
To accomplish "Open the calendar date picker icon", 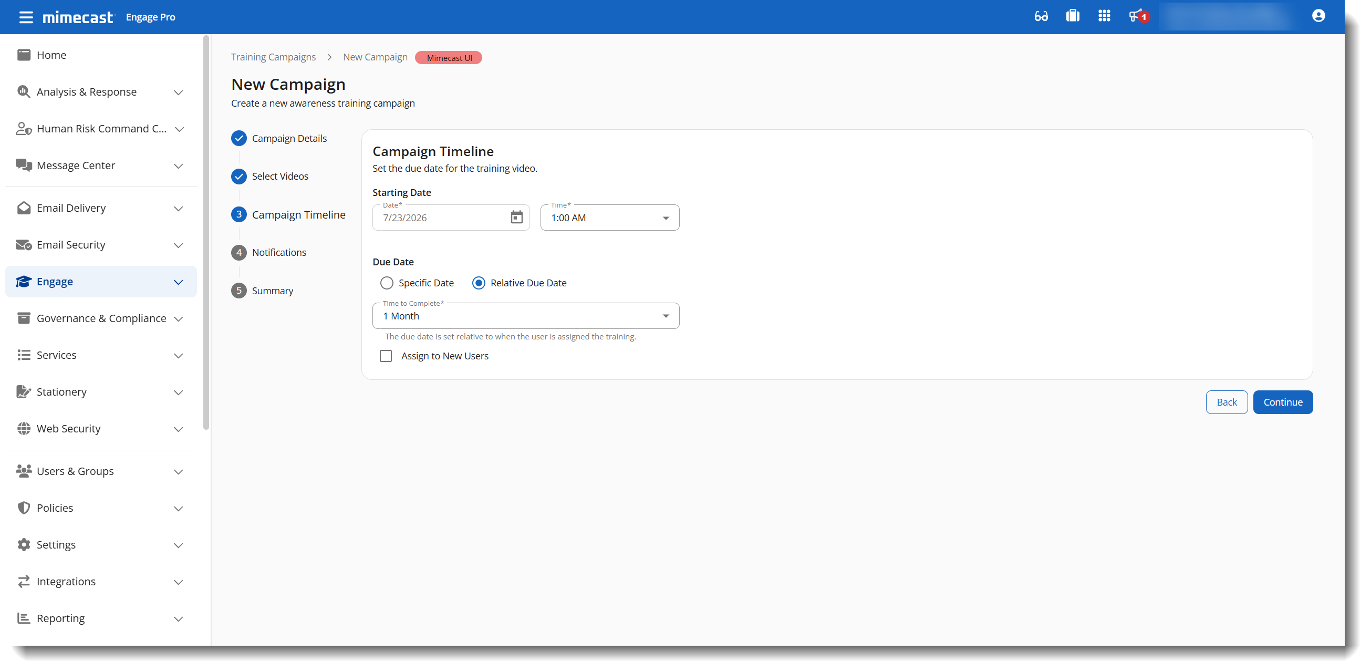I will tap(516, 217).
